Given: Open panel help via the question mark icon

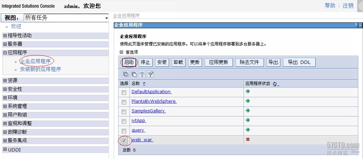Looking at the screenshot, I should pyautogui.click(x=356, y=25).
